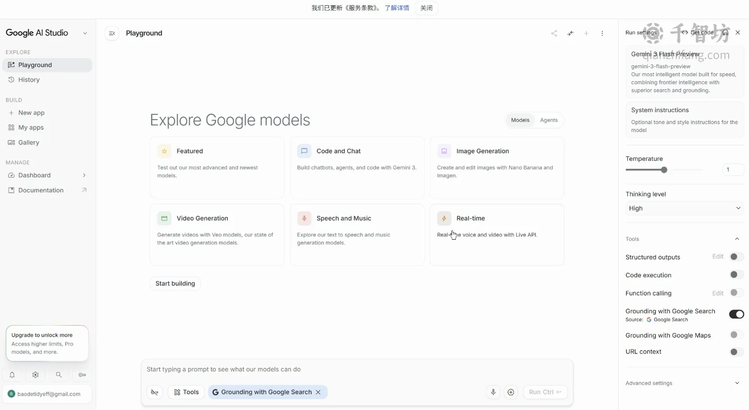Click the add media plus-circle icon

click(511, 392)
